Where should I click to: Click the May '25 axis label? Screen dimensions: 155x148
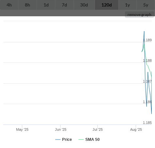(x=22, y=129)
